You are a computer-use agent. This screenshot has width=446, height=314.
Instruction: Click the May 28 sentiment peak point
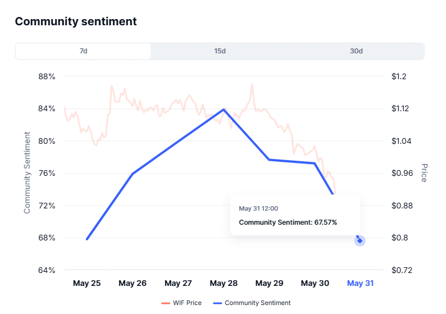click(224, 110)
